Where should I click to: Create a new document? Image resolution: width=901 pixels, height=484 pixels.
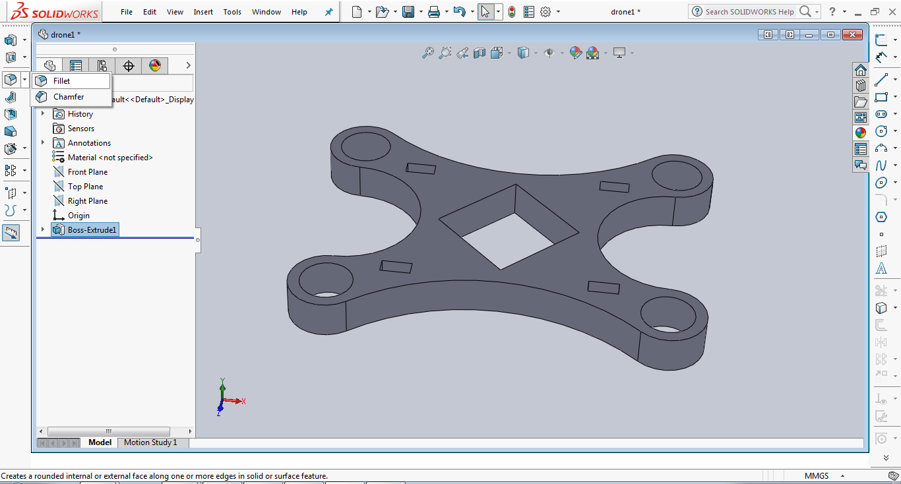tap(357, 12)
